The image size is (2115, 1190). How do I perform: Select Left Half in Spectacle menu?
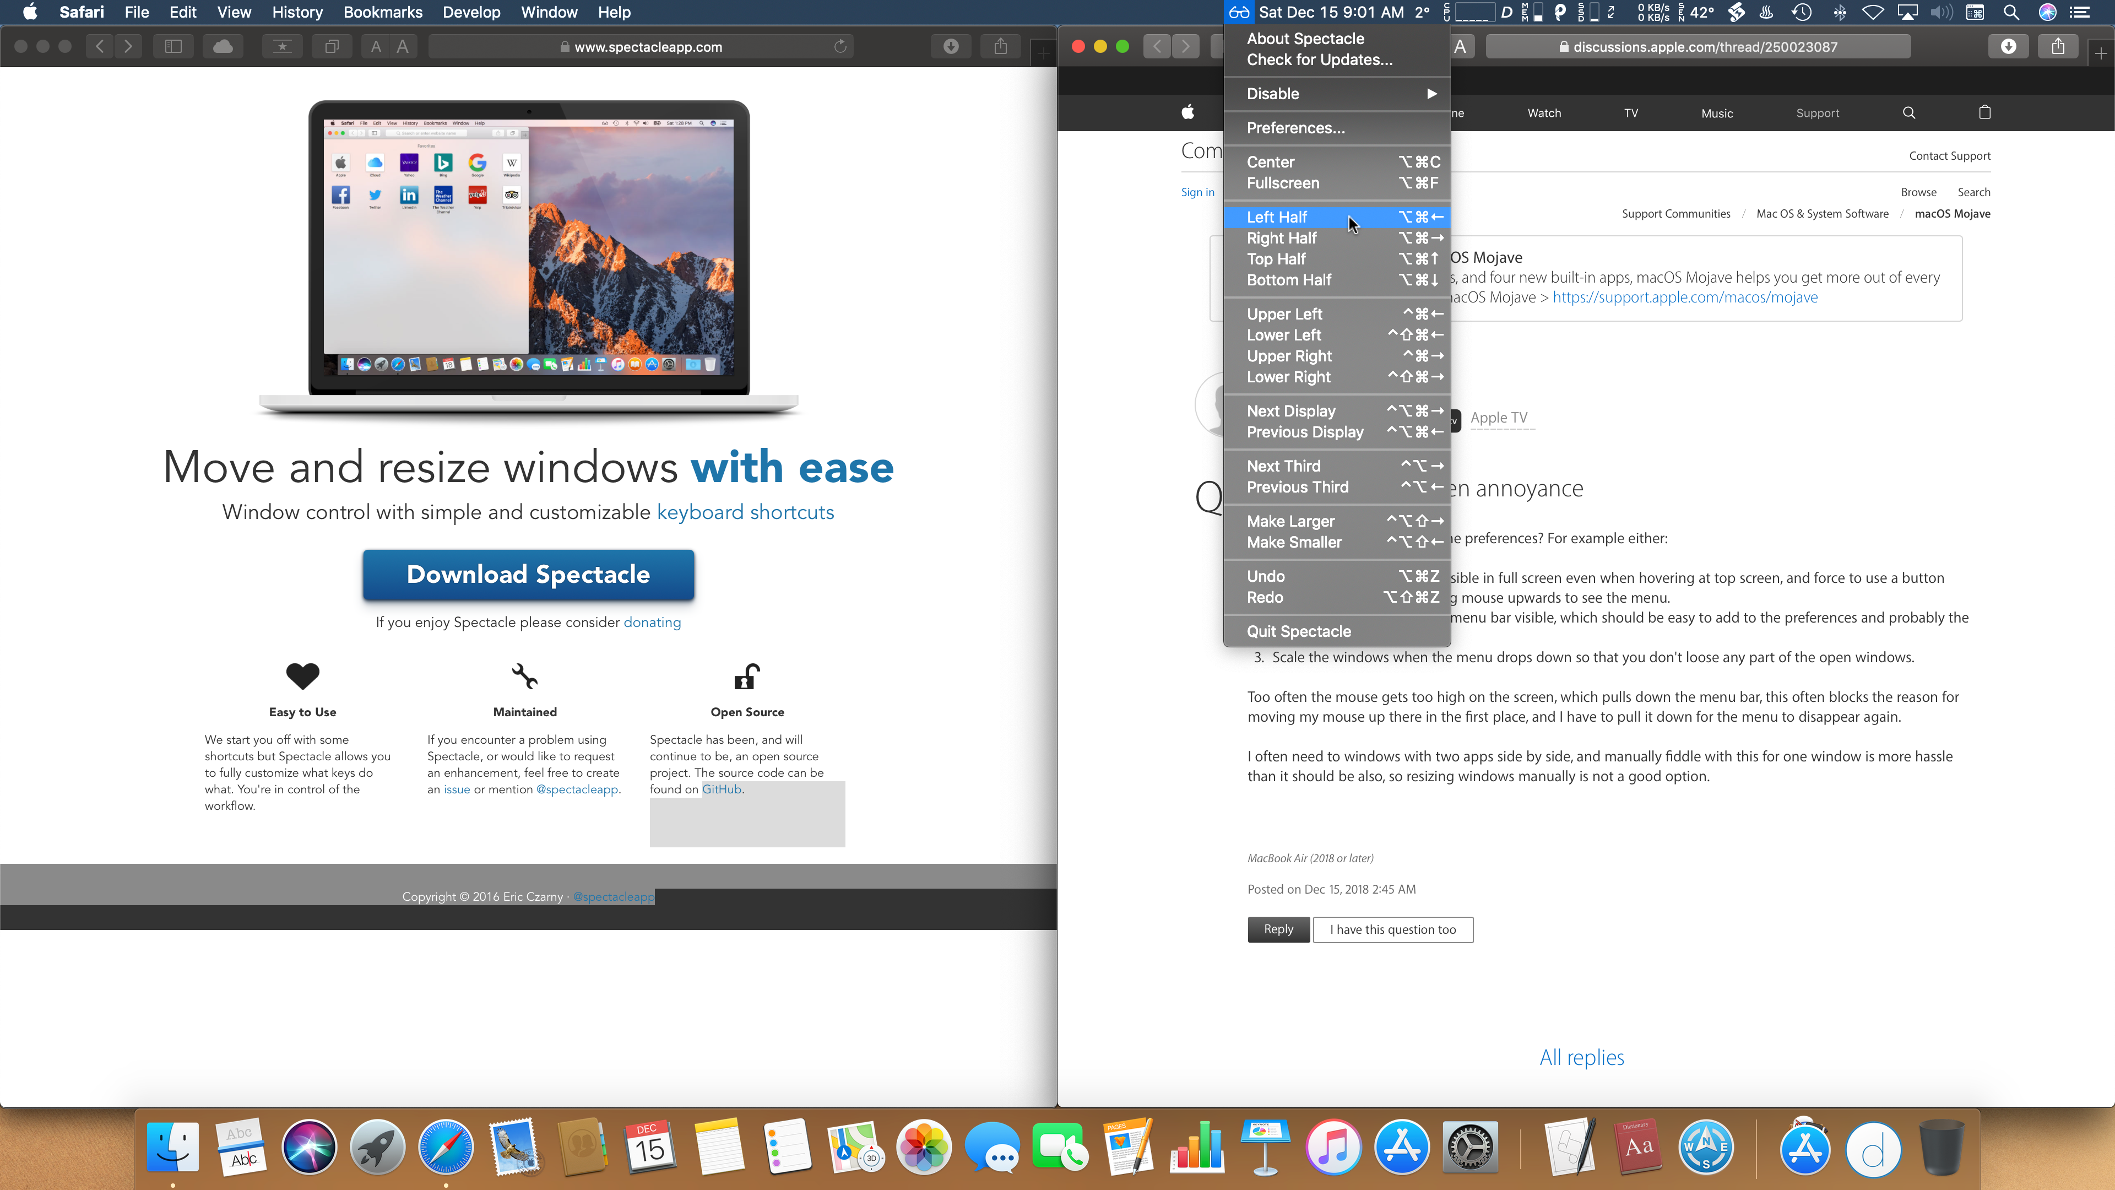(x=1277, y=217)
